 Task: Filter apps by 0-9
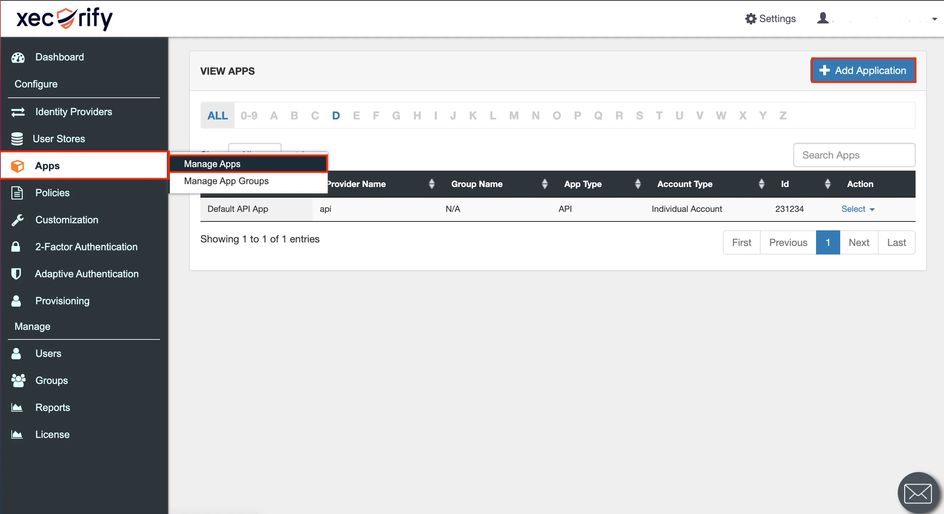click(249, 116)
